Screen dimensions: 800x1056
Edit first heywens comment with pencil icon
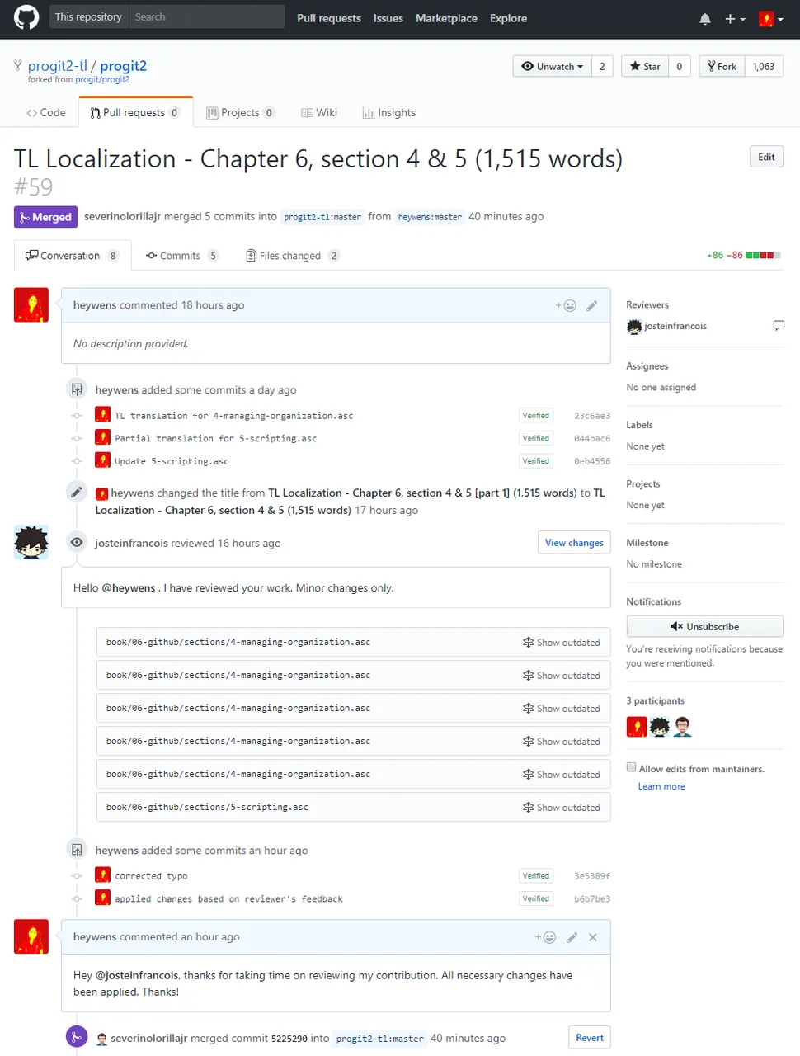(591, 305)
